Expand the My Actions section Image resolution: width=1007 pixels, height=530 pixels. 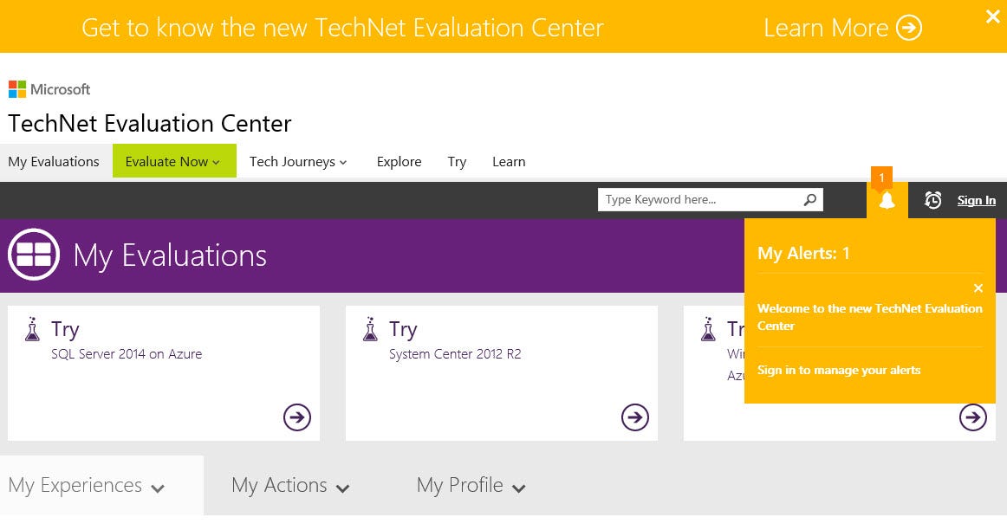point(290,485)
